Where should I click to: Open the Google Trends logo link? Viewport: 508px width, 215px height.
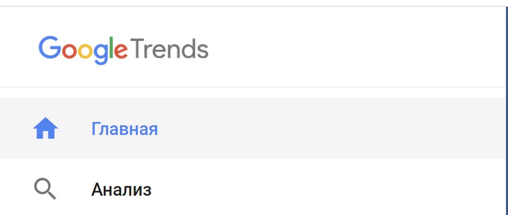point(123,50)
